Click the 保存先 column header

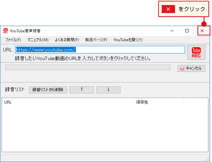[x=159, y=102]
